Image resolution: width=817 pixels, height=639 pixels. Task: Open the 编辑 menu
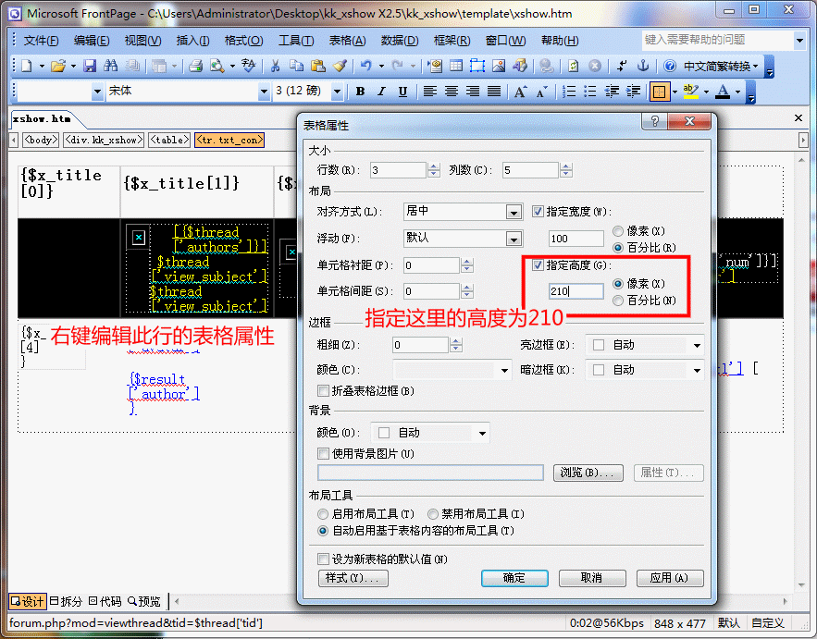tap(92, 41)
